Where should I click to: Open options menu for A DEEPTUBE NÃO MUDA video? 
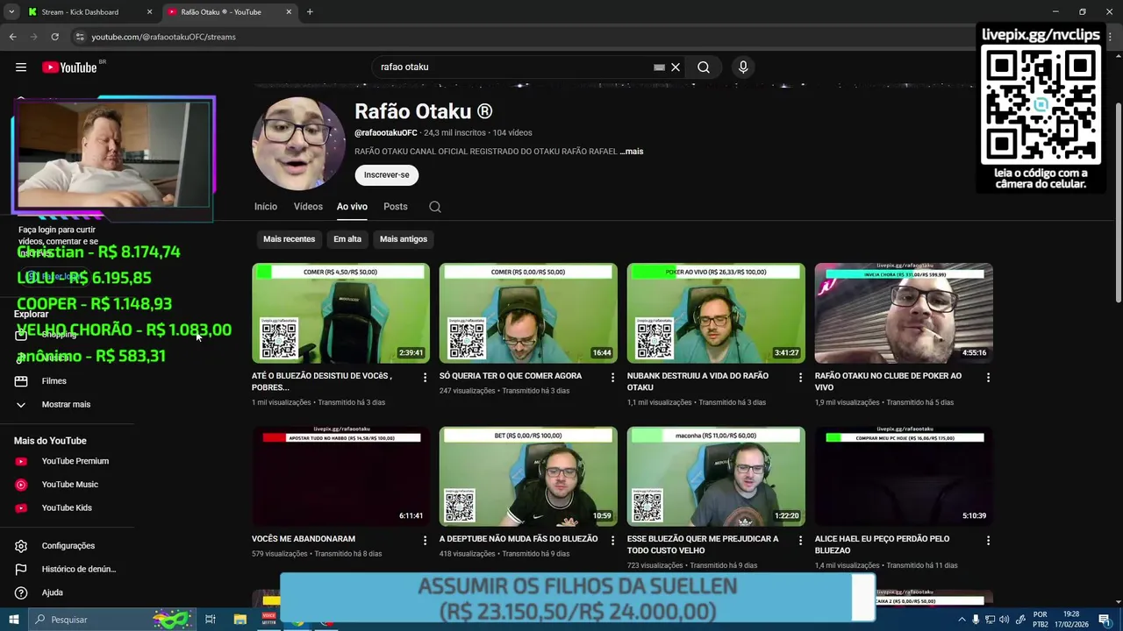612,541
